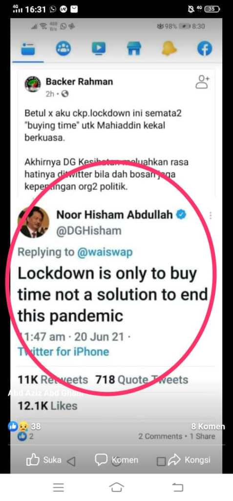Tap the Komen comment button
This screenshot has height=501, width=233.
coord(117,460)
